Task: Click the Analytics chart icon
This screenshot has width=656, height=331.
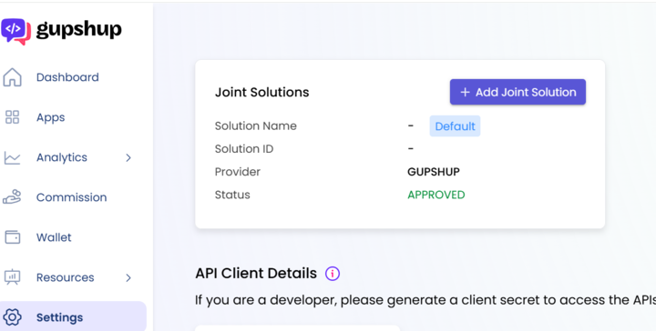Action: tap(12, 157)
